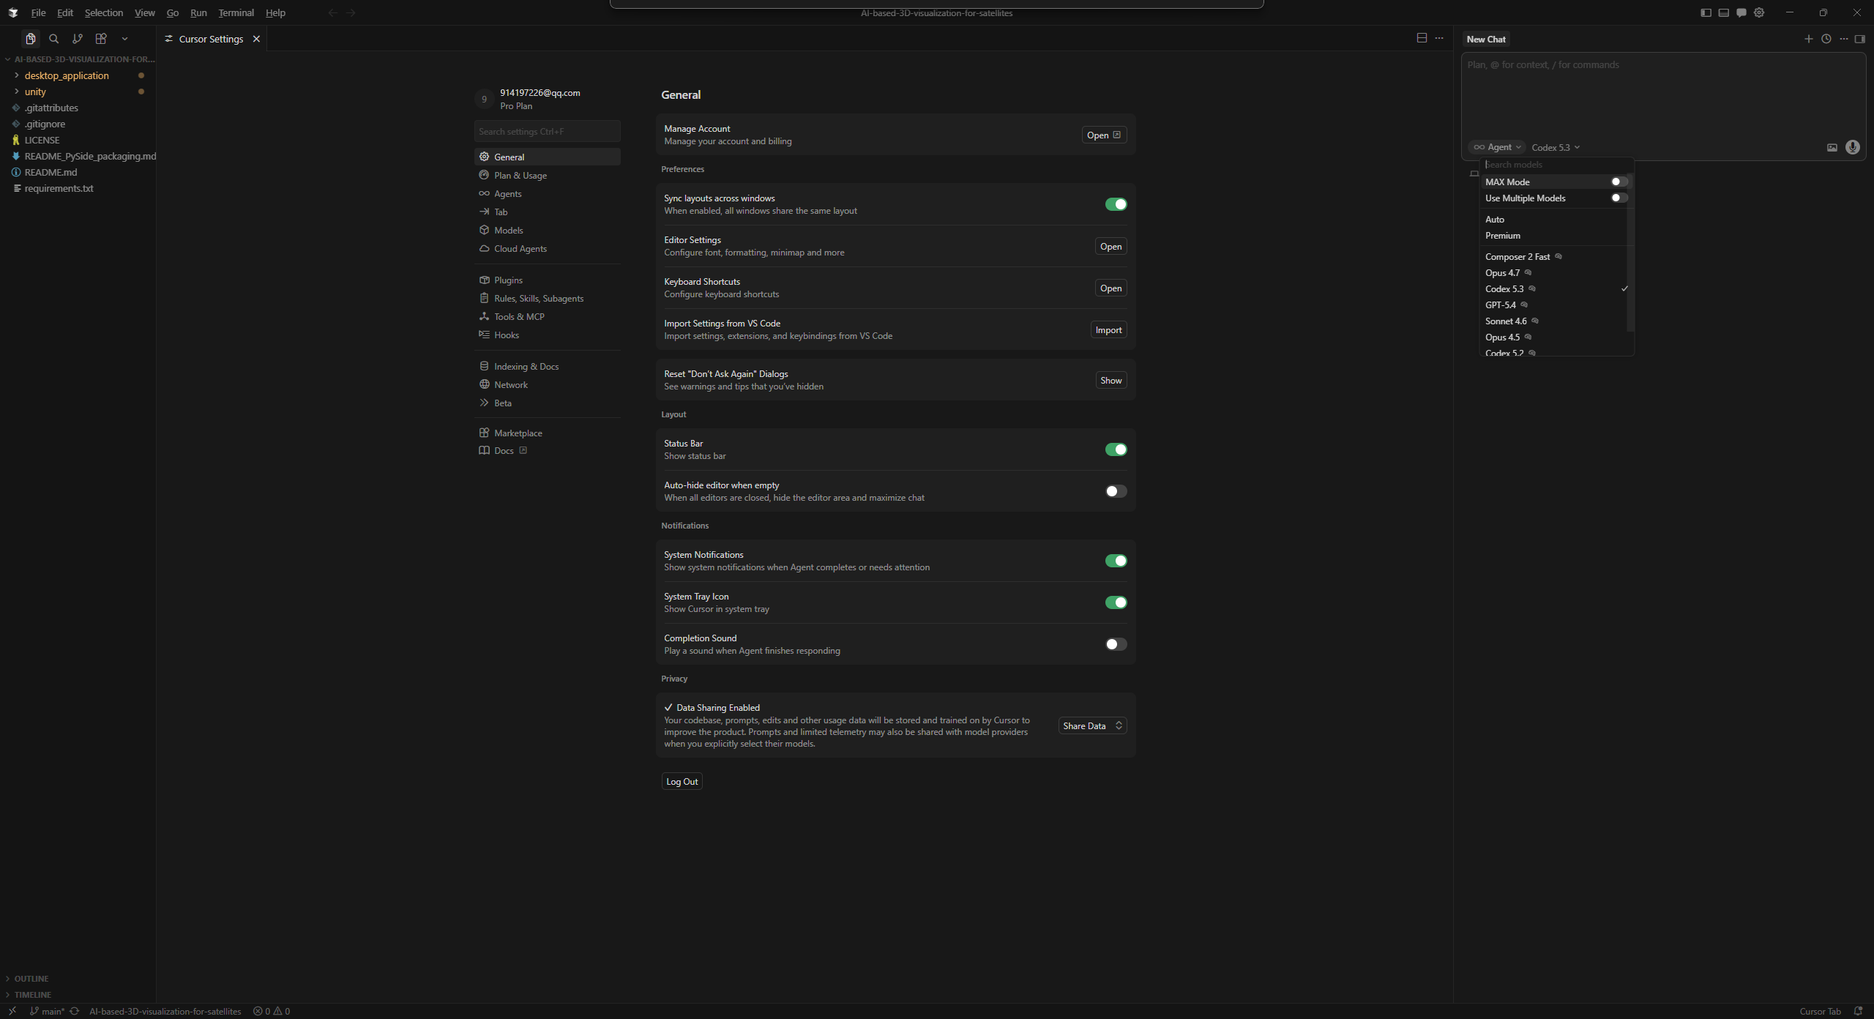Image resolution: width=1874 pixels, height=1019 pixels.
Task: Disable the System Tray Icon toggle
Action: coord(1116,602)
